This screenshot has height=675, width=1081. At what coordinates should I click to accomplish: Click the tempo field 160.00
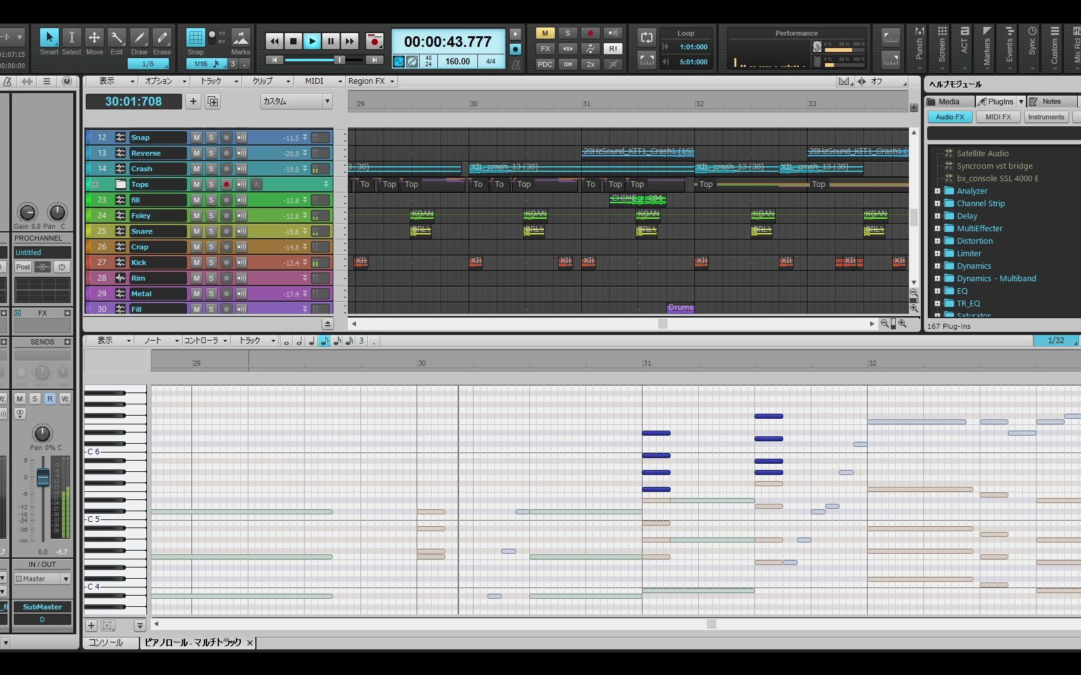(x=457, y=61)
